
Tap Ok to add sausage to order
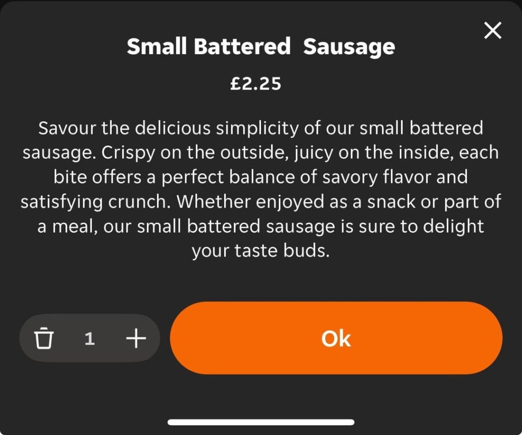336,338
